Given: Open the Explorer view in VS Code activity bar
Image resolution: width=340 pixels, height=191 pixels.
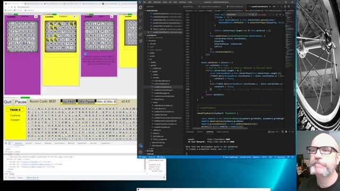Looking at the screenshot, I should 140,7.
